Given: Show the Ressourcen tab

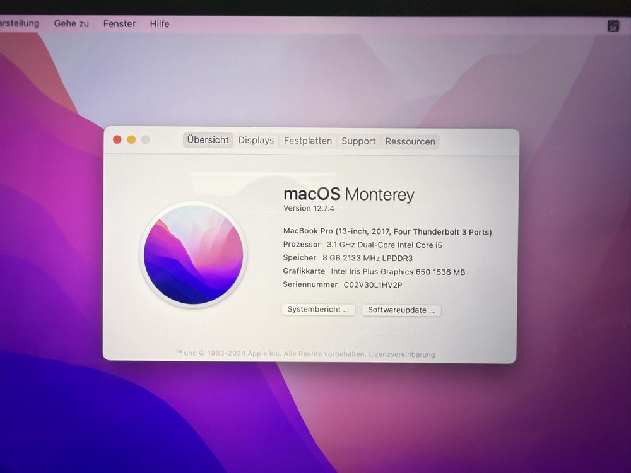Looking at the screenshot, I should [410, 141].
